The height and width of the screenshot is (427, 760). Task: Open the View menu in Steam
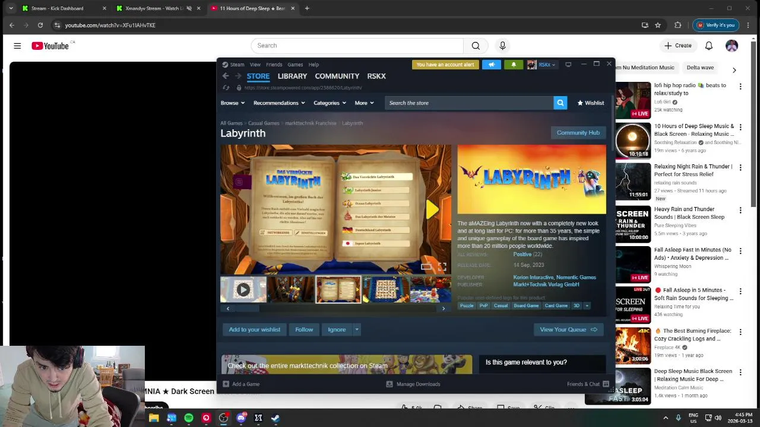pyautogui.click(x=255, y=65)
